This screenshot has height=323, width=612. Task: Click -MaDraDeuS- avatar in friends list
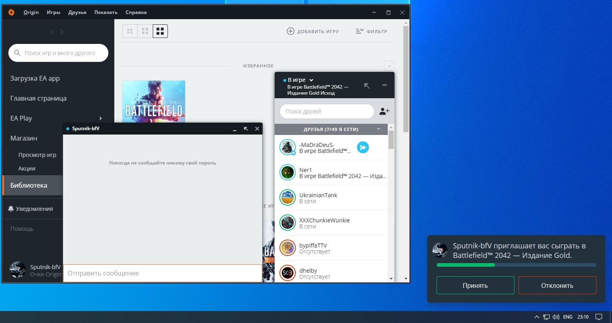click(x=287, y=148)
